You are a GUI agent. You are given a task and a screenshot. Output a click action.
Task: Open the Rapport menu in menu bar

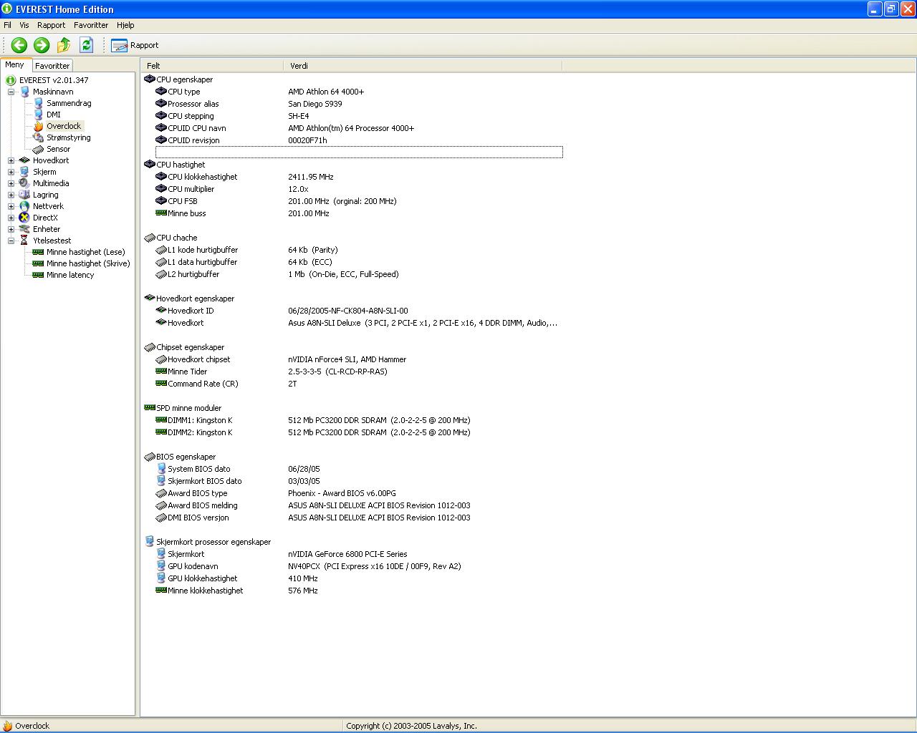(x=51, y=25)
